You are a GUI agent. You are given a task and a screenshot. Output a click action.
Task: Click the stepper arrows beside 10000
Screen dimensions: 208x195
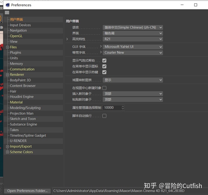coord(123,108)
